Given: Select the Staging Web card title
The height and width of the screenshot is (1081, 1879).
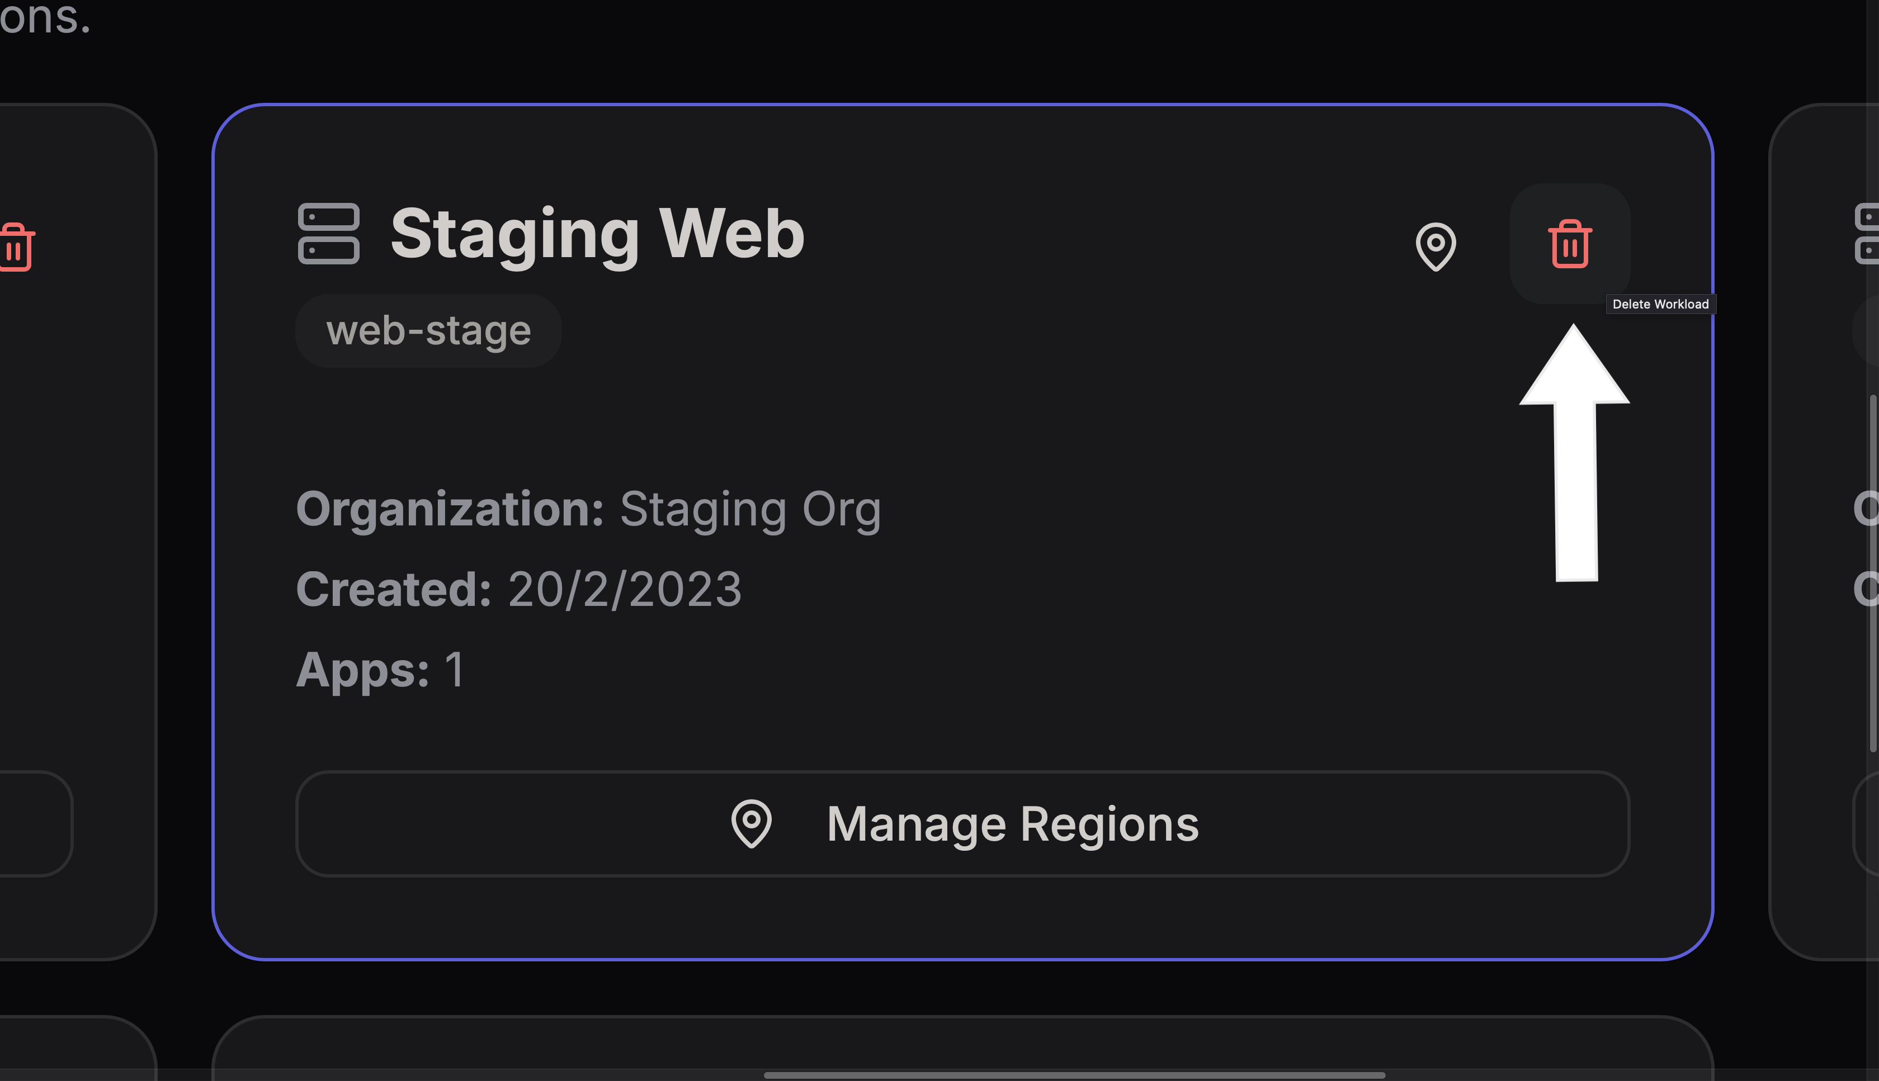Looking at the screenshot, I should [x=597, y=233].
